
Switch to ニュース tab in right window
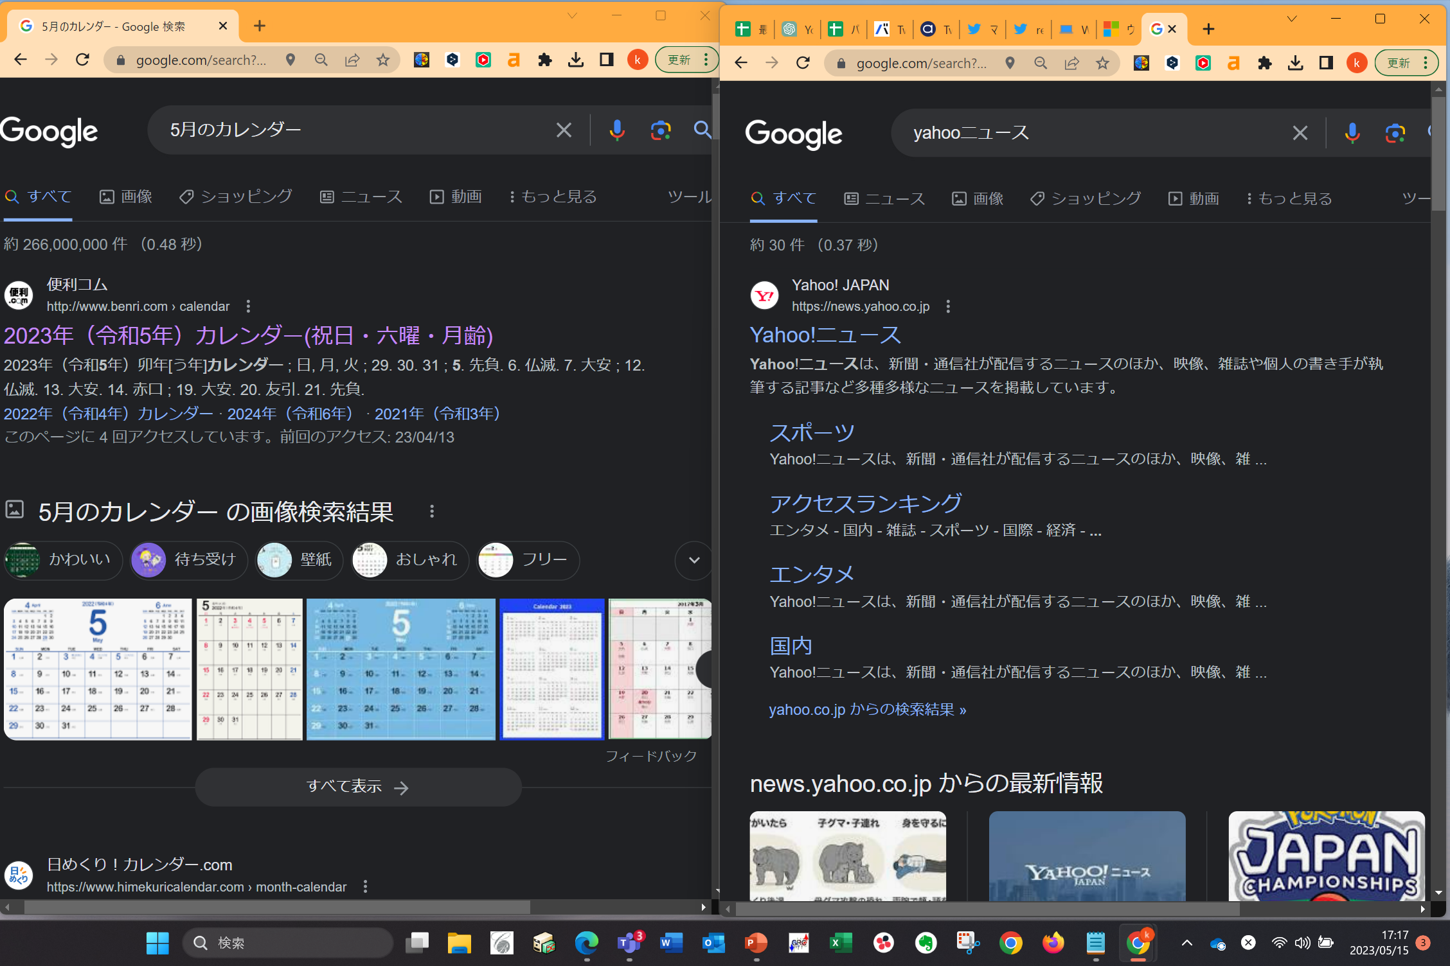point(884,198)
